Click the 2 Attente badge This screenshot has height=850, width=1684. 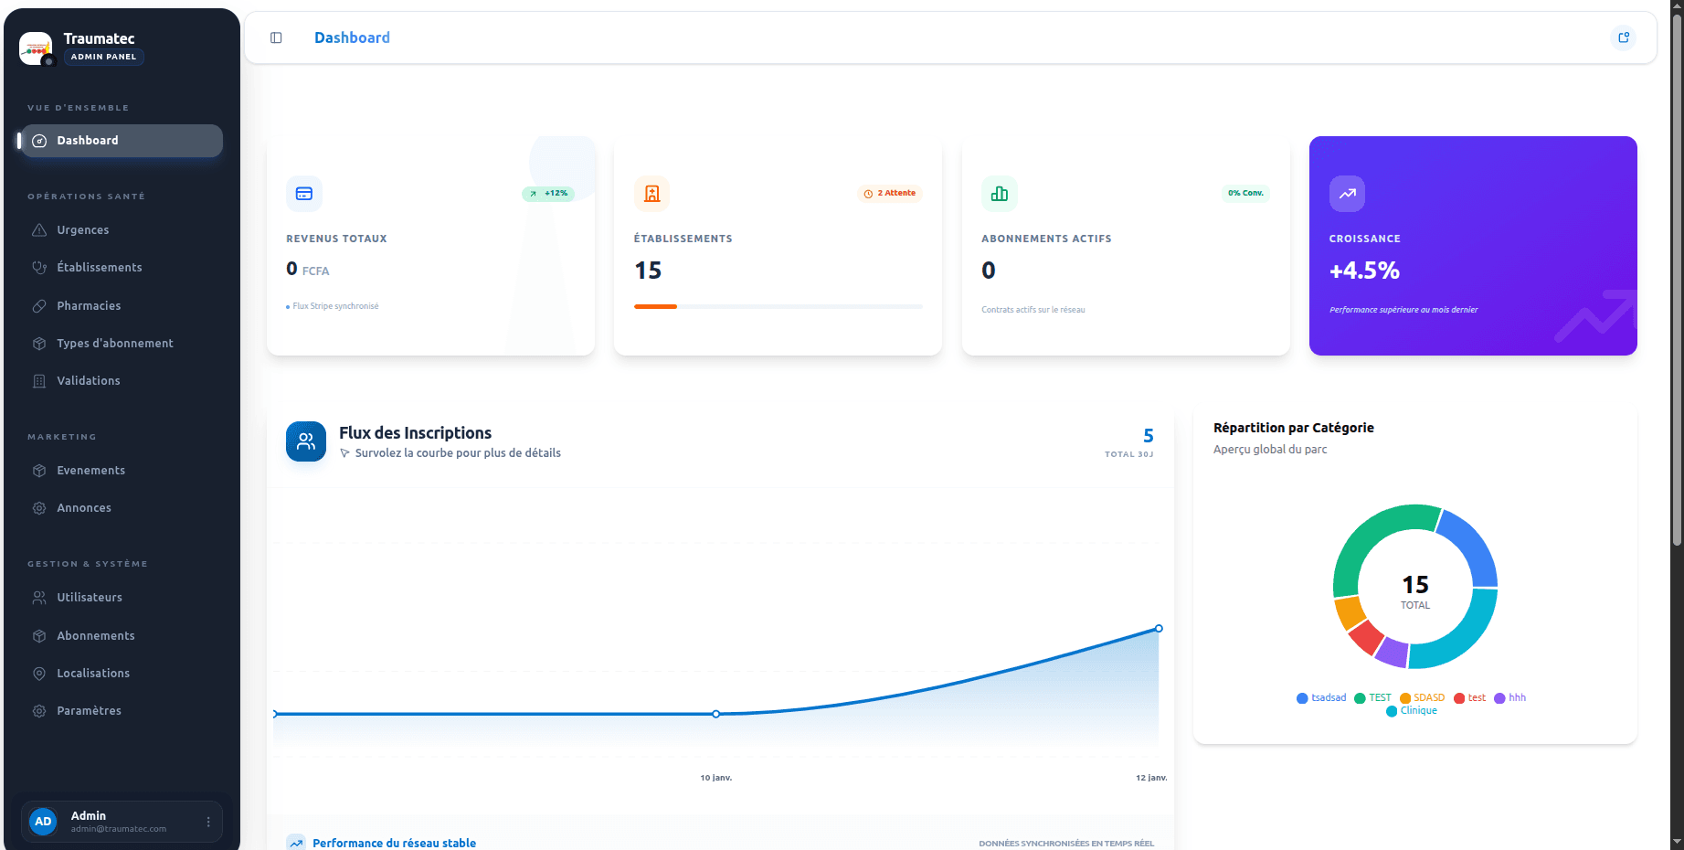click(890, 194)
